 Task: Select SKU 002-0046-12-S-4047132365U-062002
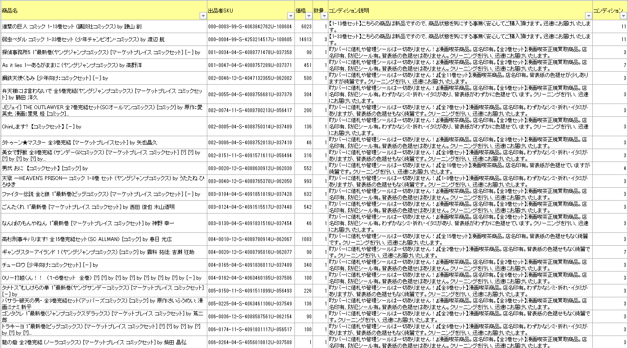(x=251, y=78)
